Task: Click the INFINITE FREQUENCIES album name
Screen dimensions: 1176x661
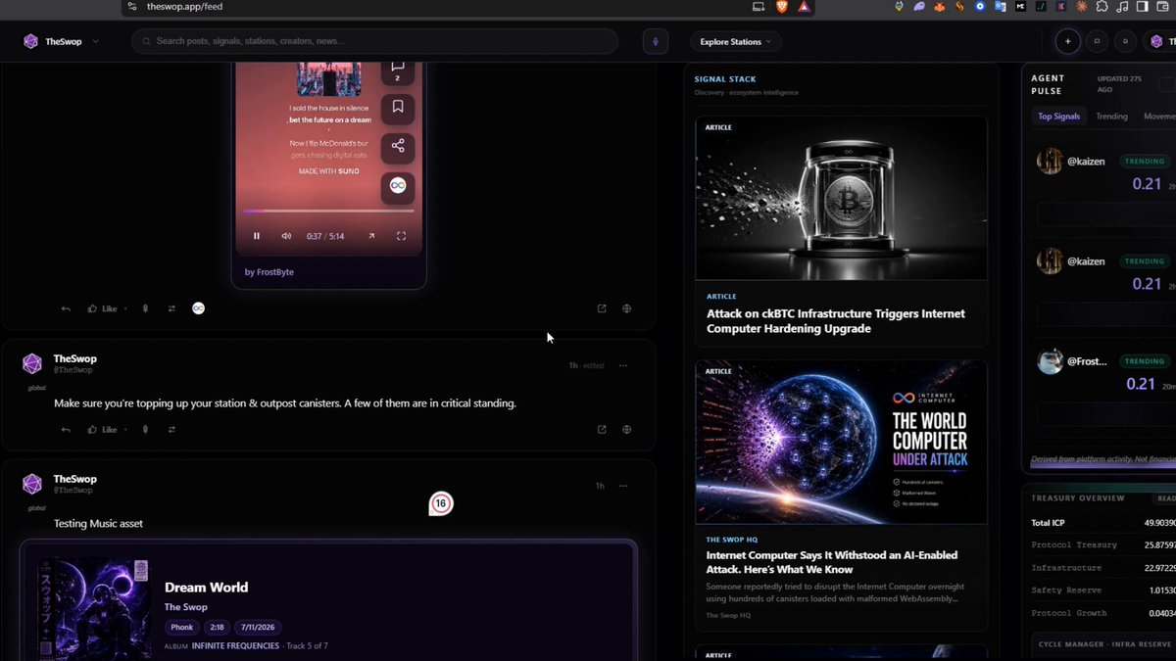Action: point(236,646)
